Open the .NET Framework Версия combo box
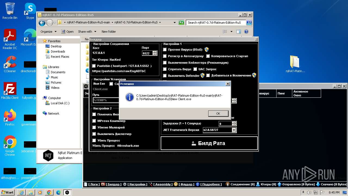 [x=220, y=130]
